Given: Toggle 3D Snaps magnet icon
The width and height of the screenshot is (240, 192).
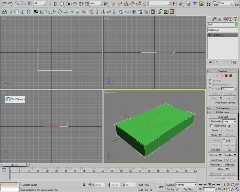Looking at the screenshot, I should [120, 4].
